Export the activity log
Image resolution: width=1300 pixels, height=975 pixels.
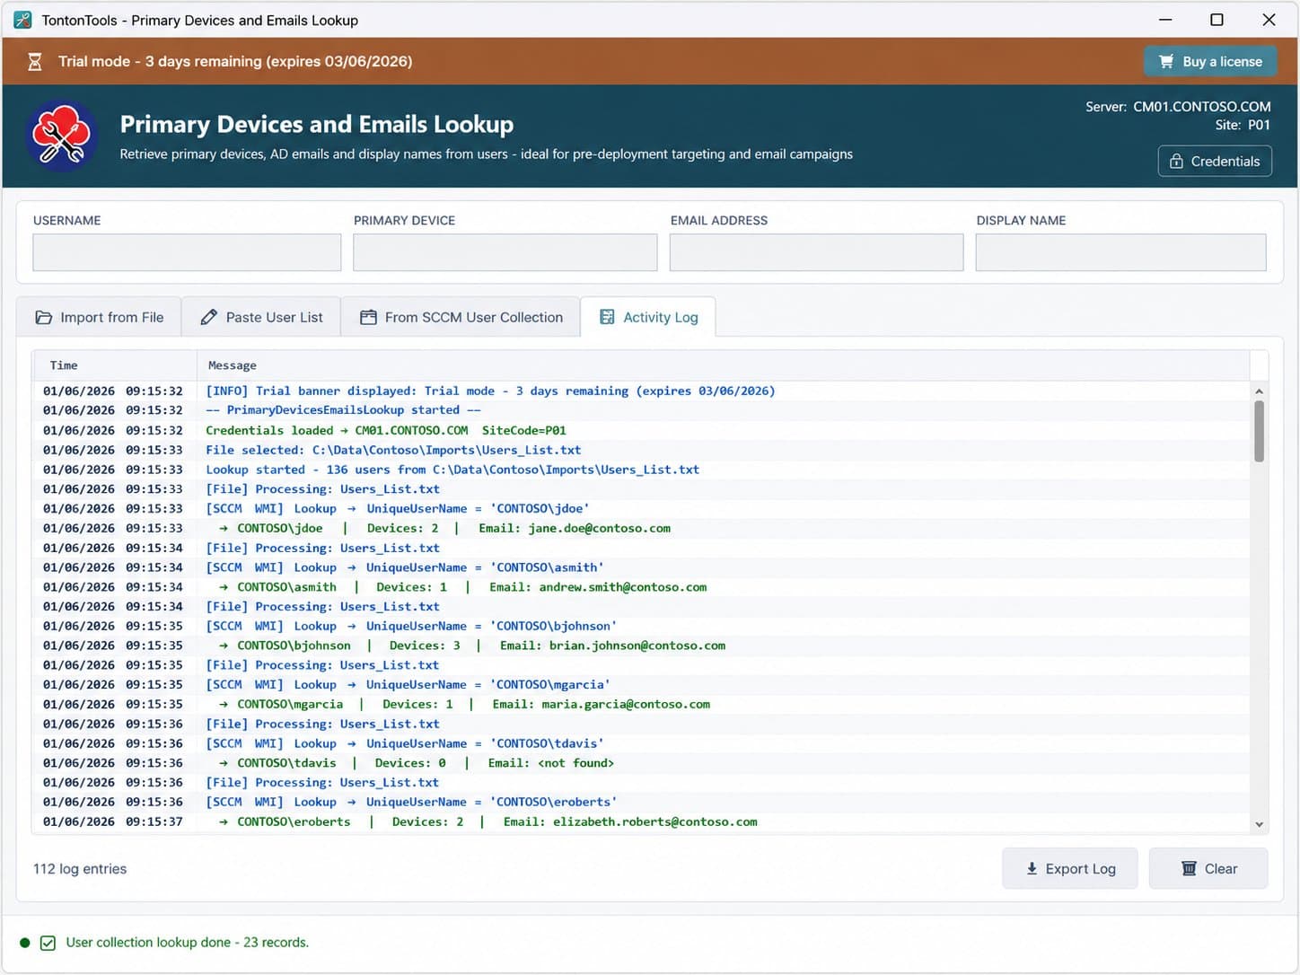[x=1070, y=868]
